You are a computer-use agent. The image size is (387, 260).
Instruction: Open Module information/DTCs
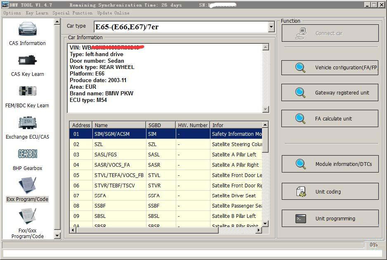click(330, 164)
